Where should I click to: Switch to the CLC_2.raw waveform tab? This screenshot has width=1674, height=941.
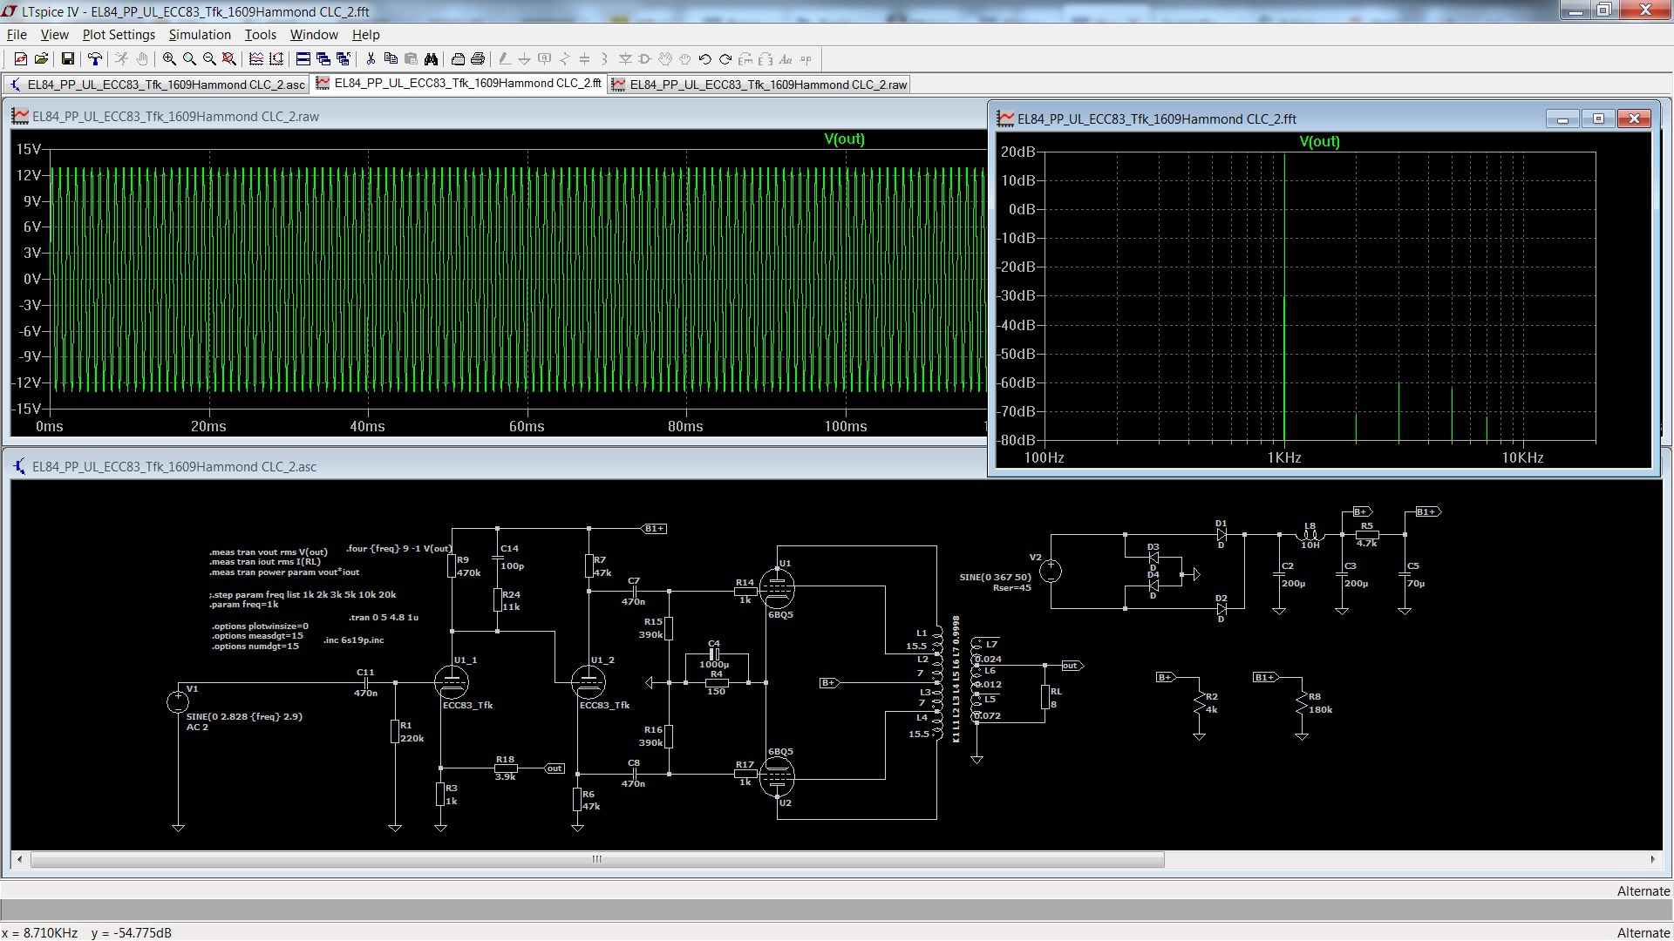coord(759,85)
